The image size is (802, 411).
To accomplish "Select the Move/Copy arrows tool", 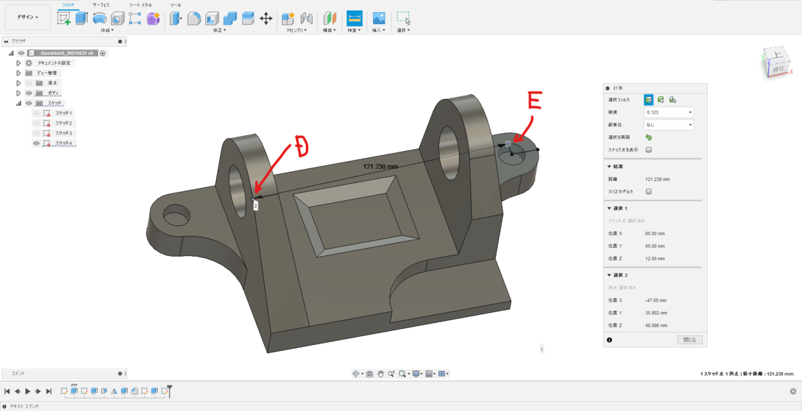I will point(266,19).
